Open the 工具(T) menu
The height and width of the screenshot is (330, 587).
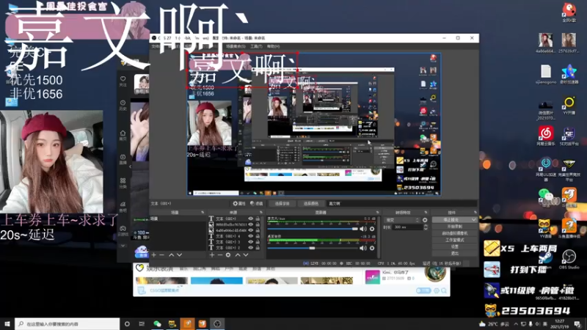pyautogui.click(x=256, y=46)
